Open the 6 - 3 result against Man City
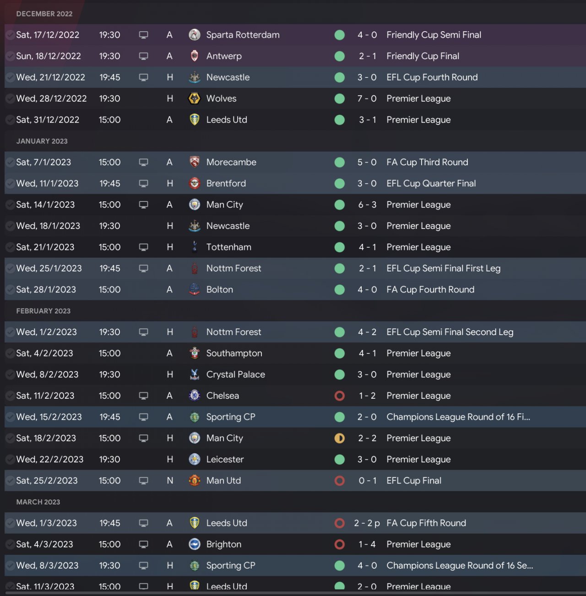586x596 pixels. [x=367, y=205]
